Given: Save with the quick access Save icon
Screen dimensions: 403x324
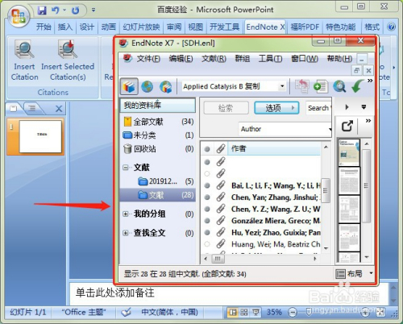Looking at the screenshot, I should pos(42,10).
